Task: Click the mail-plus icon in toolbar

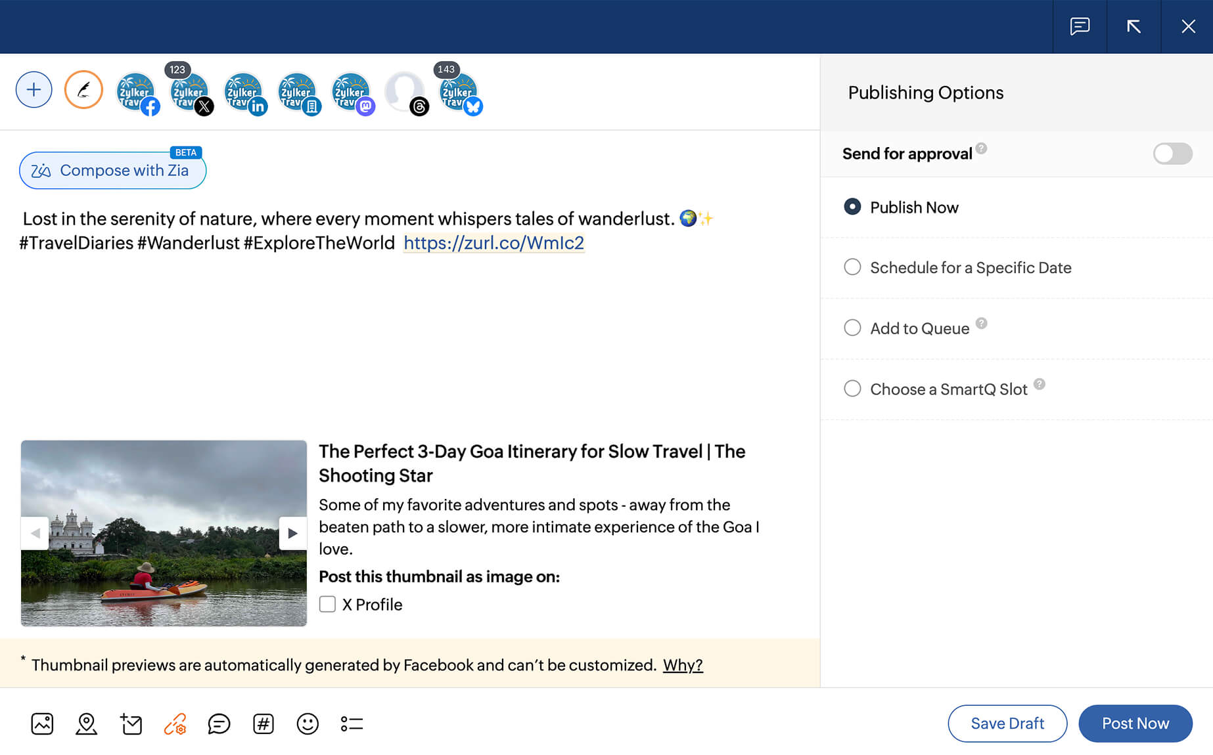Action: click(x=131, y=723)
